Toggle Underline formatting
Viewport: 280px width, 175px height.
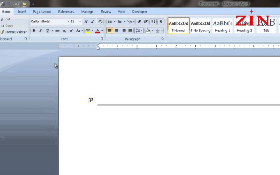click(47, 31)
